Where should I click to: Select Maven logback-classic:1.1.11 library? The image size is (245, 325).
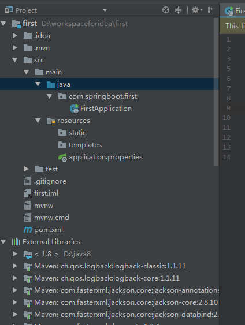pos(110,266)
